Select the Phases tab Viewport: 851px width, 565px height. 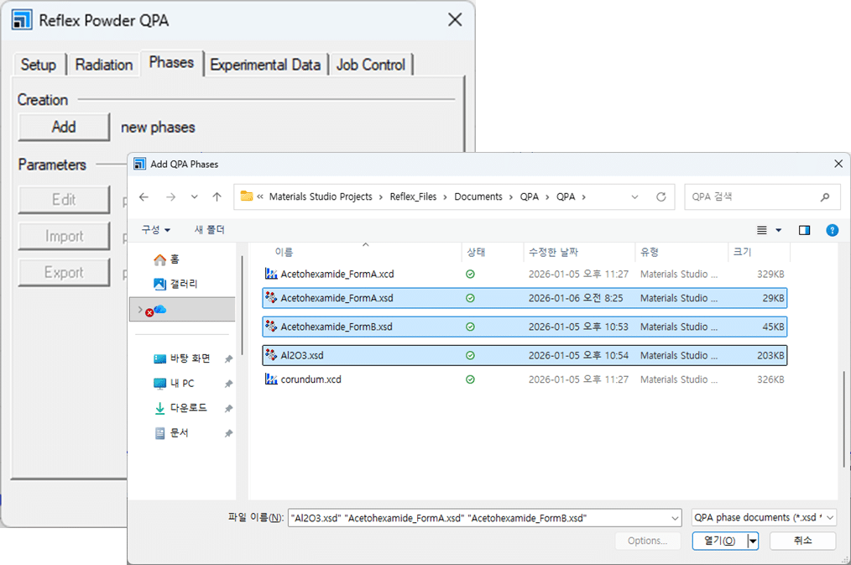[x=171, y=63]
